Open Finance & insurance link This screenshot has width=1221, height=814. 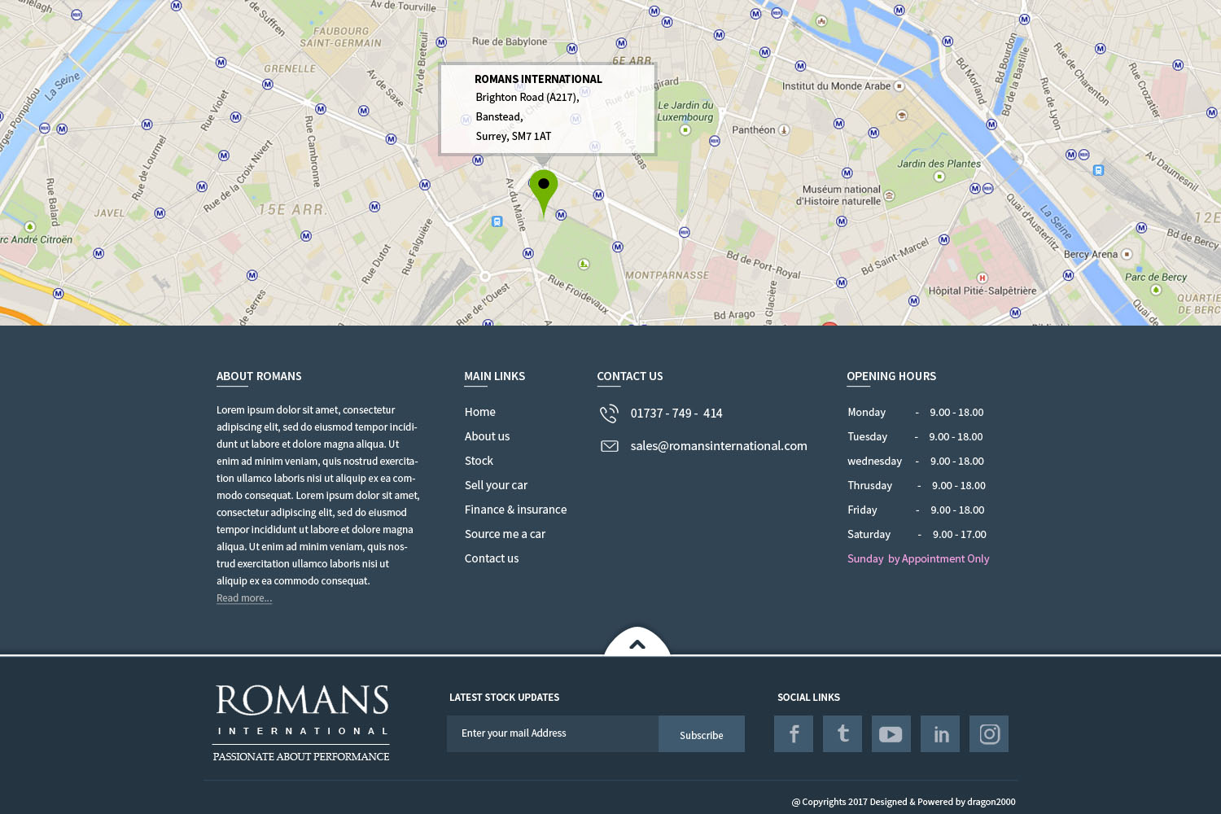[x=515, y=510]
